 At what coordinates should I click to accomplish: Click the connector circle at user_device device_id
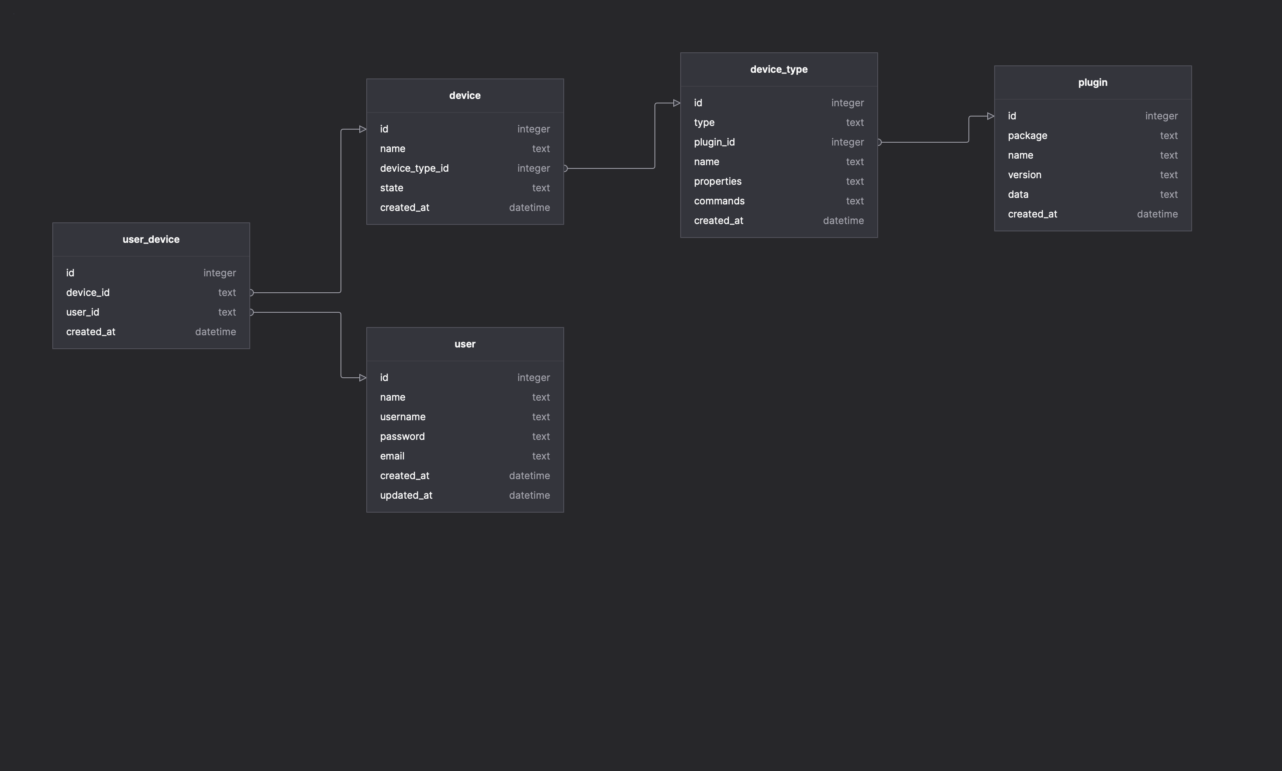pos(251,293)
